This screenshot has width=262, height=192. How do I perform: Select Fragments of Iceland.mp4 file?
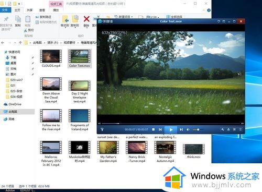[80, 120]
